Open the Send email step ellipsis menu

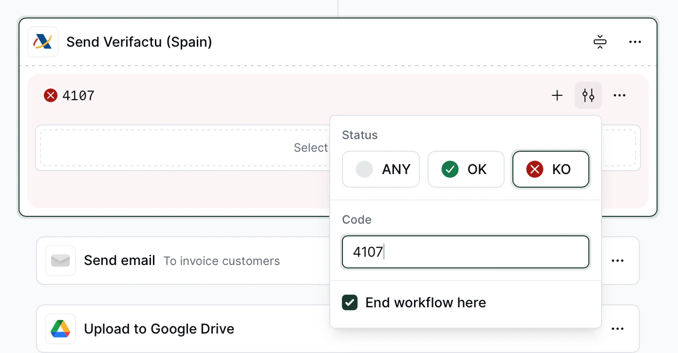click(618, 261)
